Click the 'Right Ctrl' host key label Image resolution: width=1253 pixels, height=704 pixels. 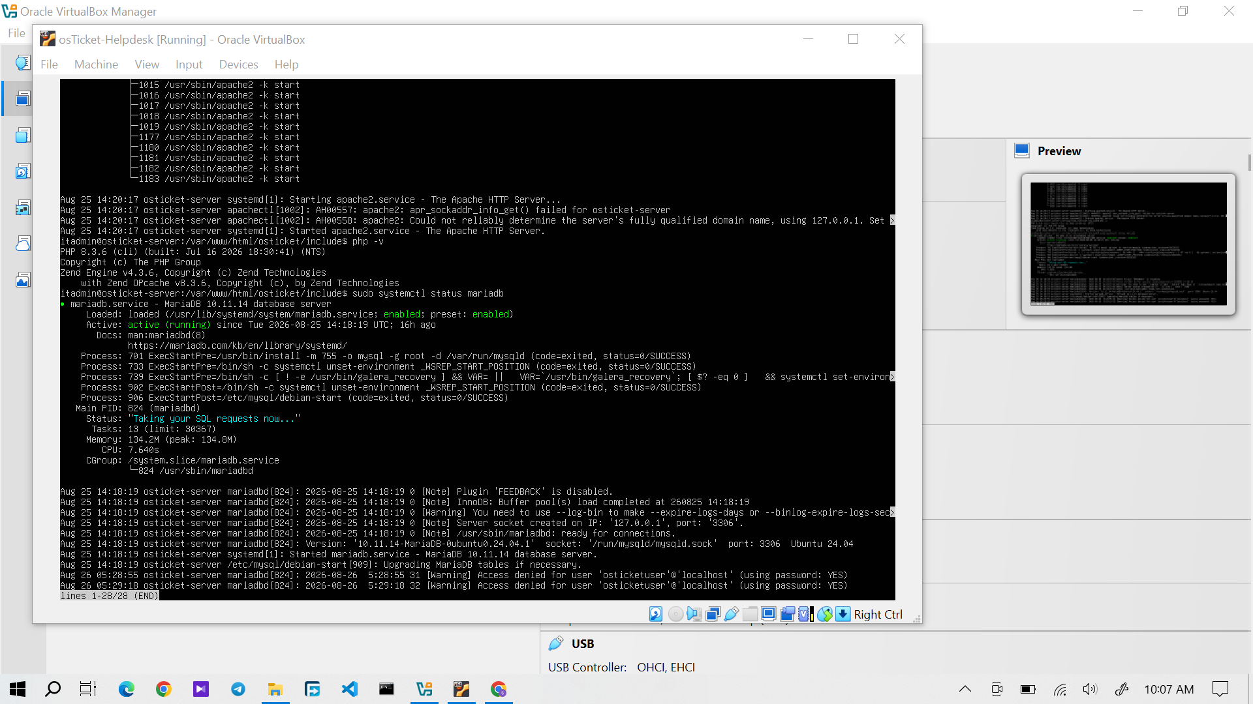pyautogui.click(x=878, y=614)
